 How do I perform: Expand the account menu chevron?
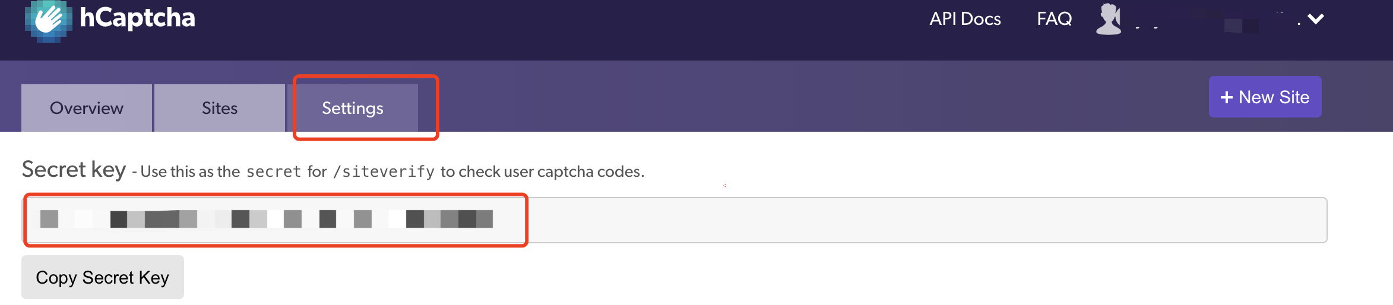[x=1315, y=19]
